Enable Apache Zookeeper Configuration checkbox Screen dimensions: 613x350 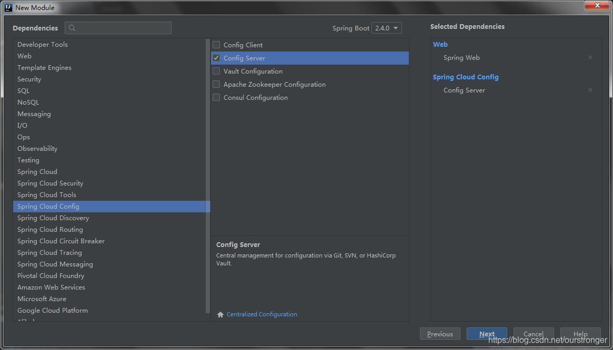[216, 85]
